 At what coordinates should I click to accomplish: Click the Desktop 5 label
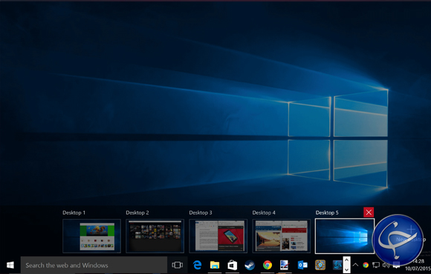tap(327, 213)
